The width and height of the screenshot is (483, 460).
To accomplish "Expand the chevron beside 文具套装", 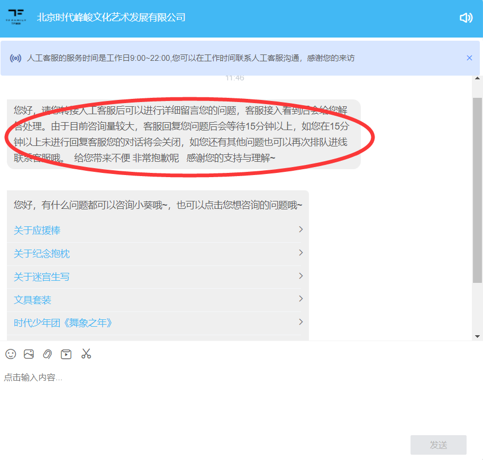I will click(301, 298).
